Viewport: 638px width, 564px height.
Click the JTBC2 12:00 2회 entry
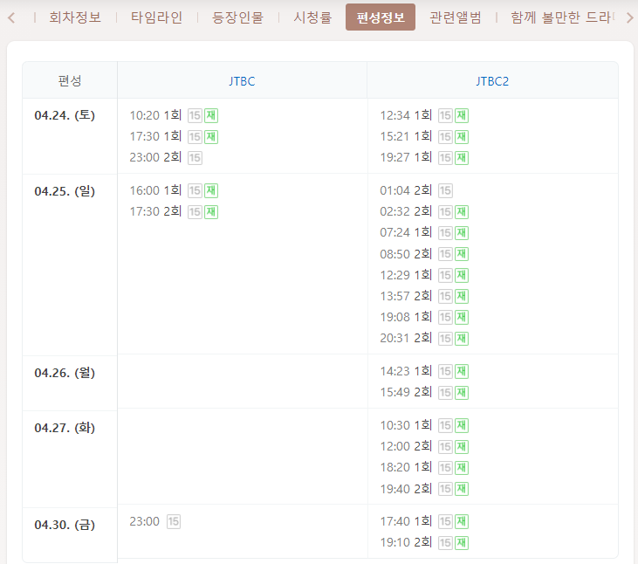(424, 446)
